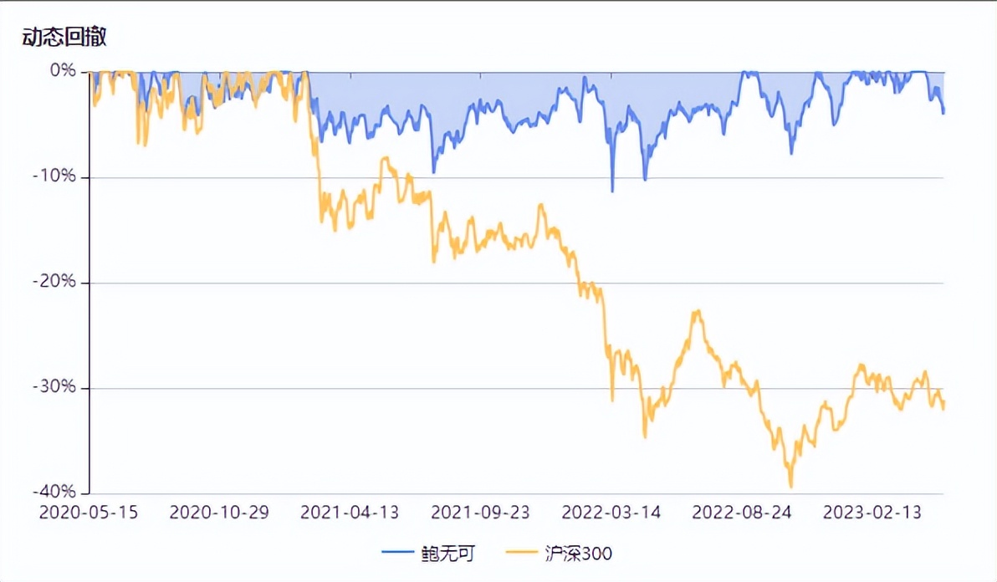Viewport: 997px width, 582px height.
Task: Click the orange line's lowest point near -40%
Action: tap(790, 487)
